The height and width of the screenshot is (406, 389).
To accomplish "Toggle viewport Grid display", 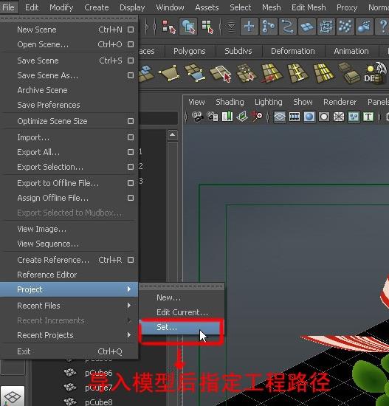I will click(x=280, y=117).
